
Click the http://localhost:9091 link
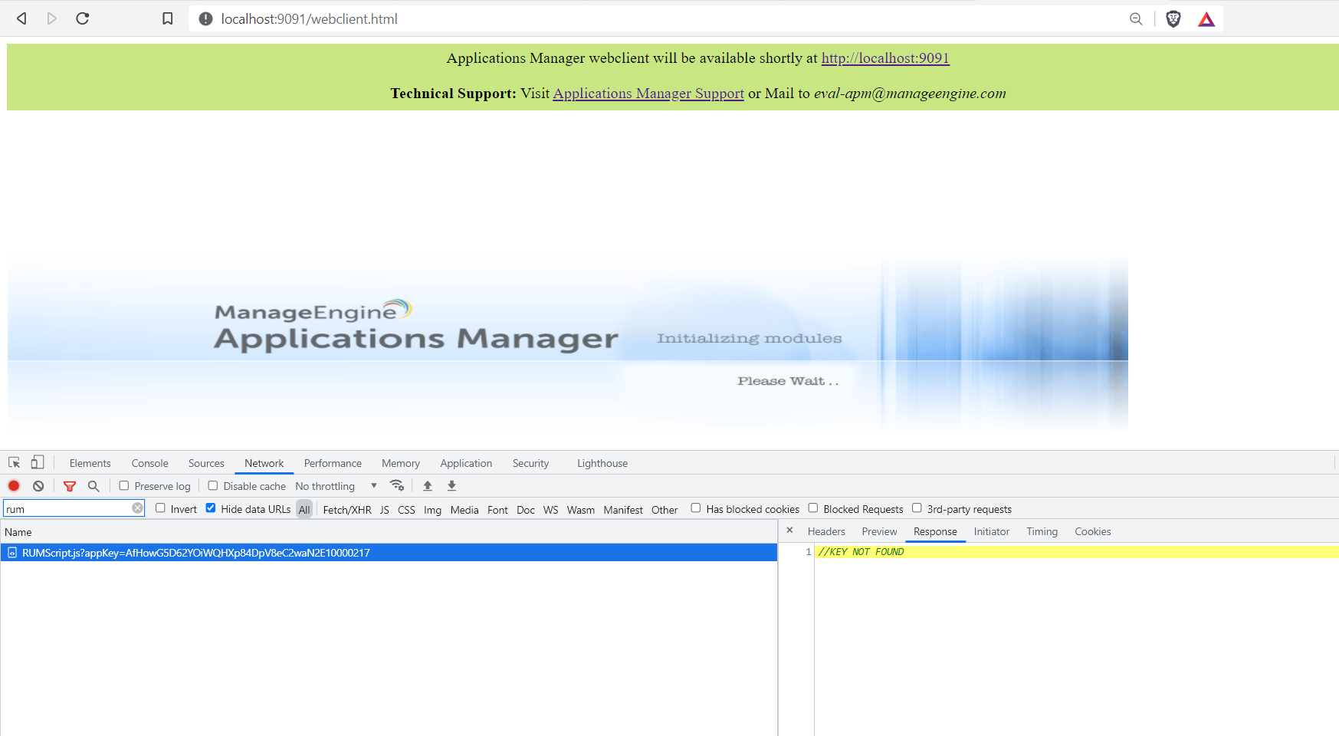click(x=885, y=58)
